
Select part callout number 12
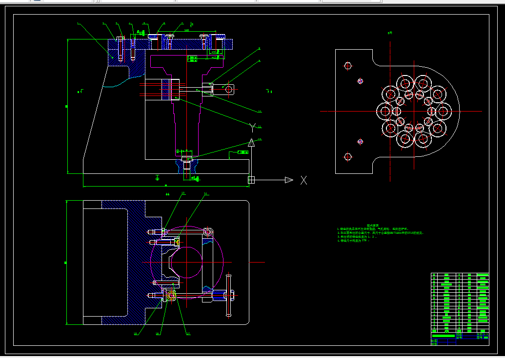(260, 139)
